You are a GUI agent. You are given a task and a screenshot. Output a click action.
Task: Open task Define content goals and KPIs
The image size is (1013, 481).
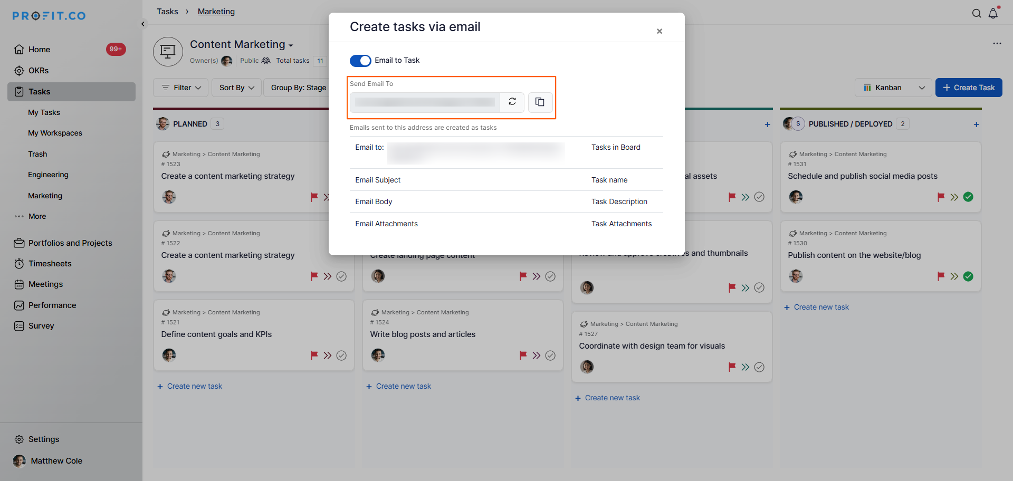216,334
